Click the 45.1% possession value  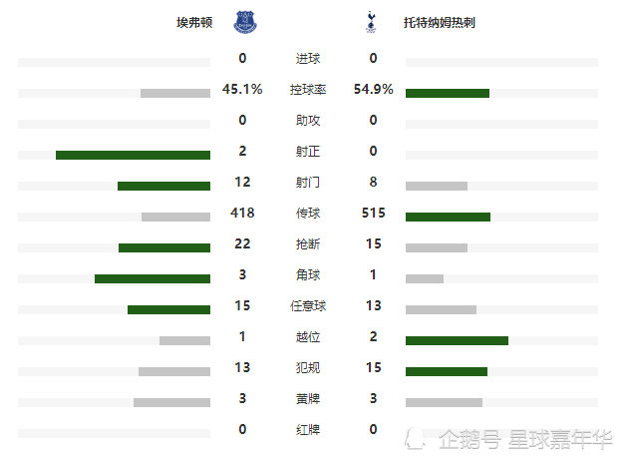pyautogui.click(x=242, y=89)
